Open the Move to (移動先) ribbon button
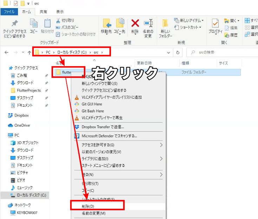Viewport: 258px width, 219px height. [x=106, y=26]
